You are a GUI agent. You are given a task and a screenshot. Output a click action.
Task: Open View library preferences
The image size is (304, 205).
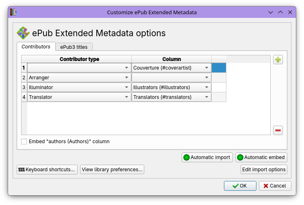(x=112, y=169)
